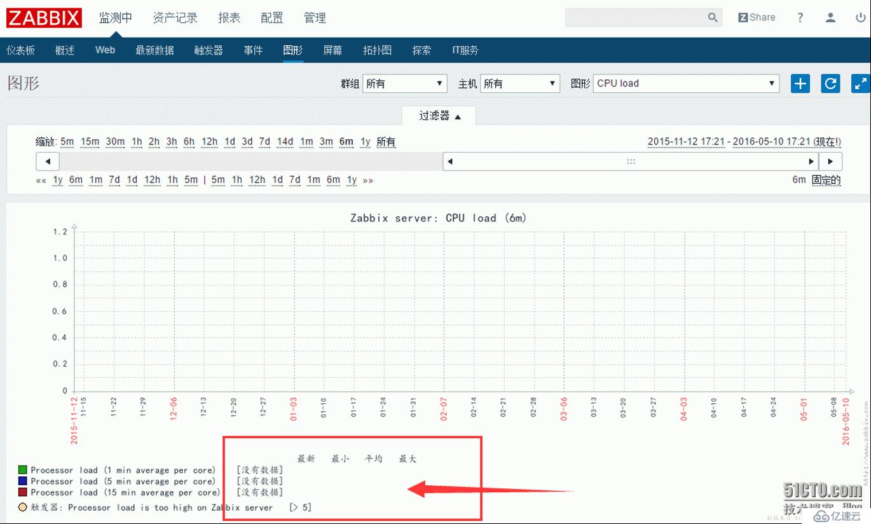Add graph to favourites plus button
871x524 pixels.
coord(800,83)
